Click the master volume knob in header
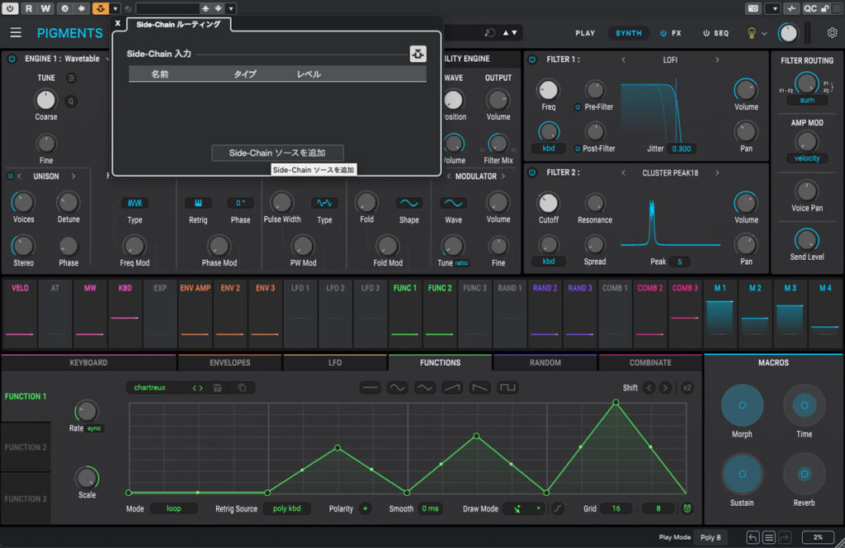Viewport: 845px width, 548px height. coord(788,33)
